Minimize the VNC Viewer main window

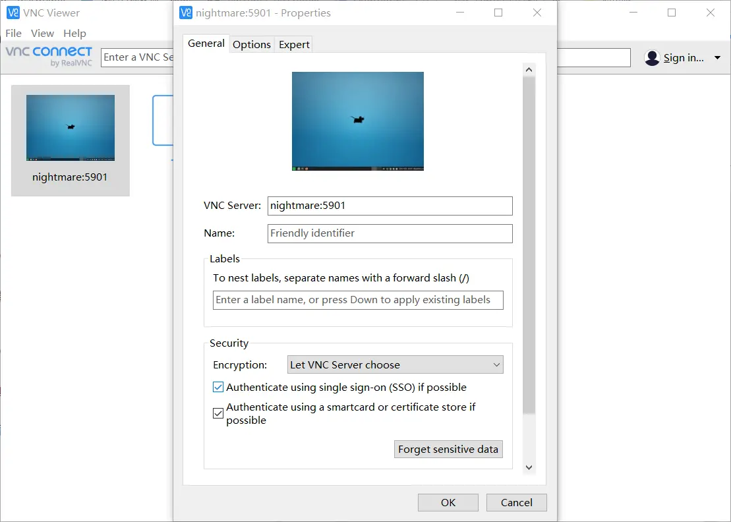[x=633, y=13]
